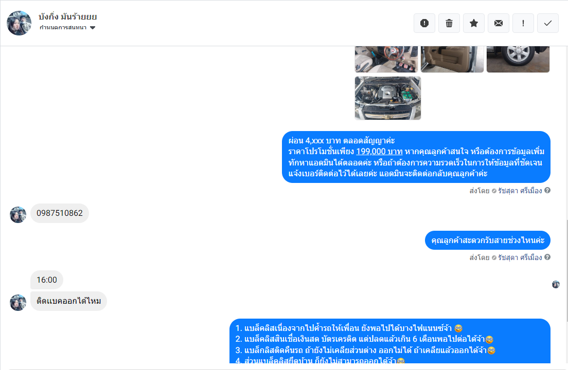Delete conversation with the trash icon

pyautogui.click(x=449, y=23)
